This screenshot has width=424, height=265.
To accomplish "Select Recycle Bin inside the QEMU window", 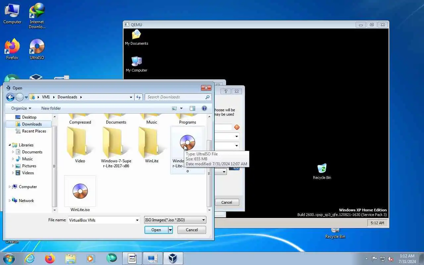I will [x=322, y=172].
